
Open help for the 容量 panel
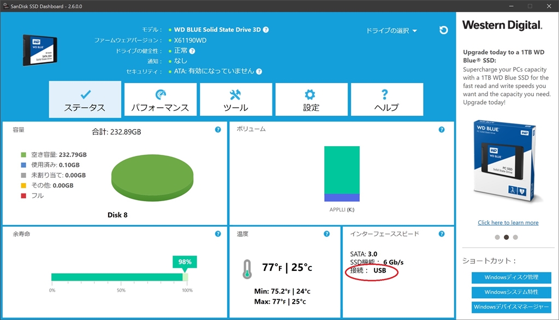[x=218, y=130]
